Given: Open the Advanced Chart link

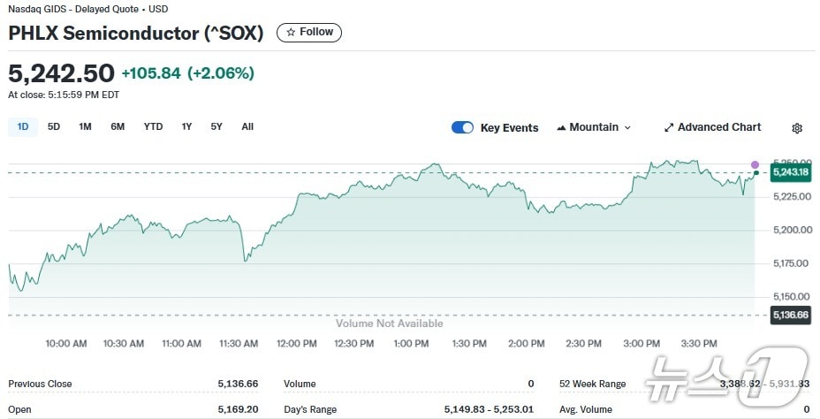Looking at the screenshot, I should [718, 127].
